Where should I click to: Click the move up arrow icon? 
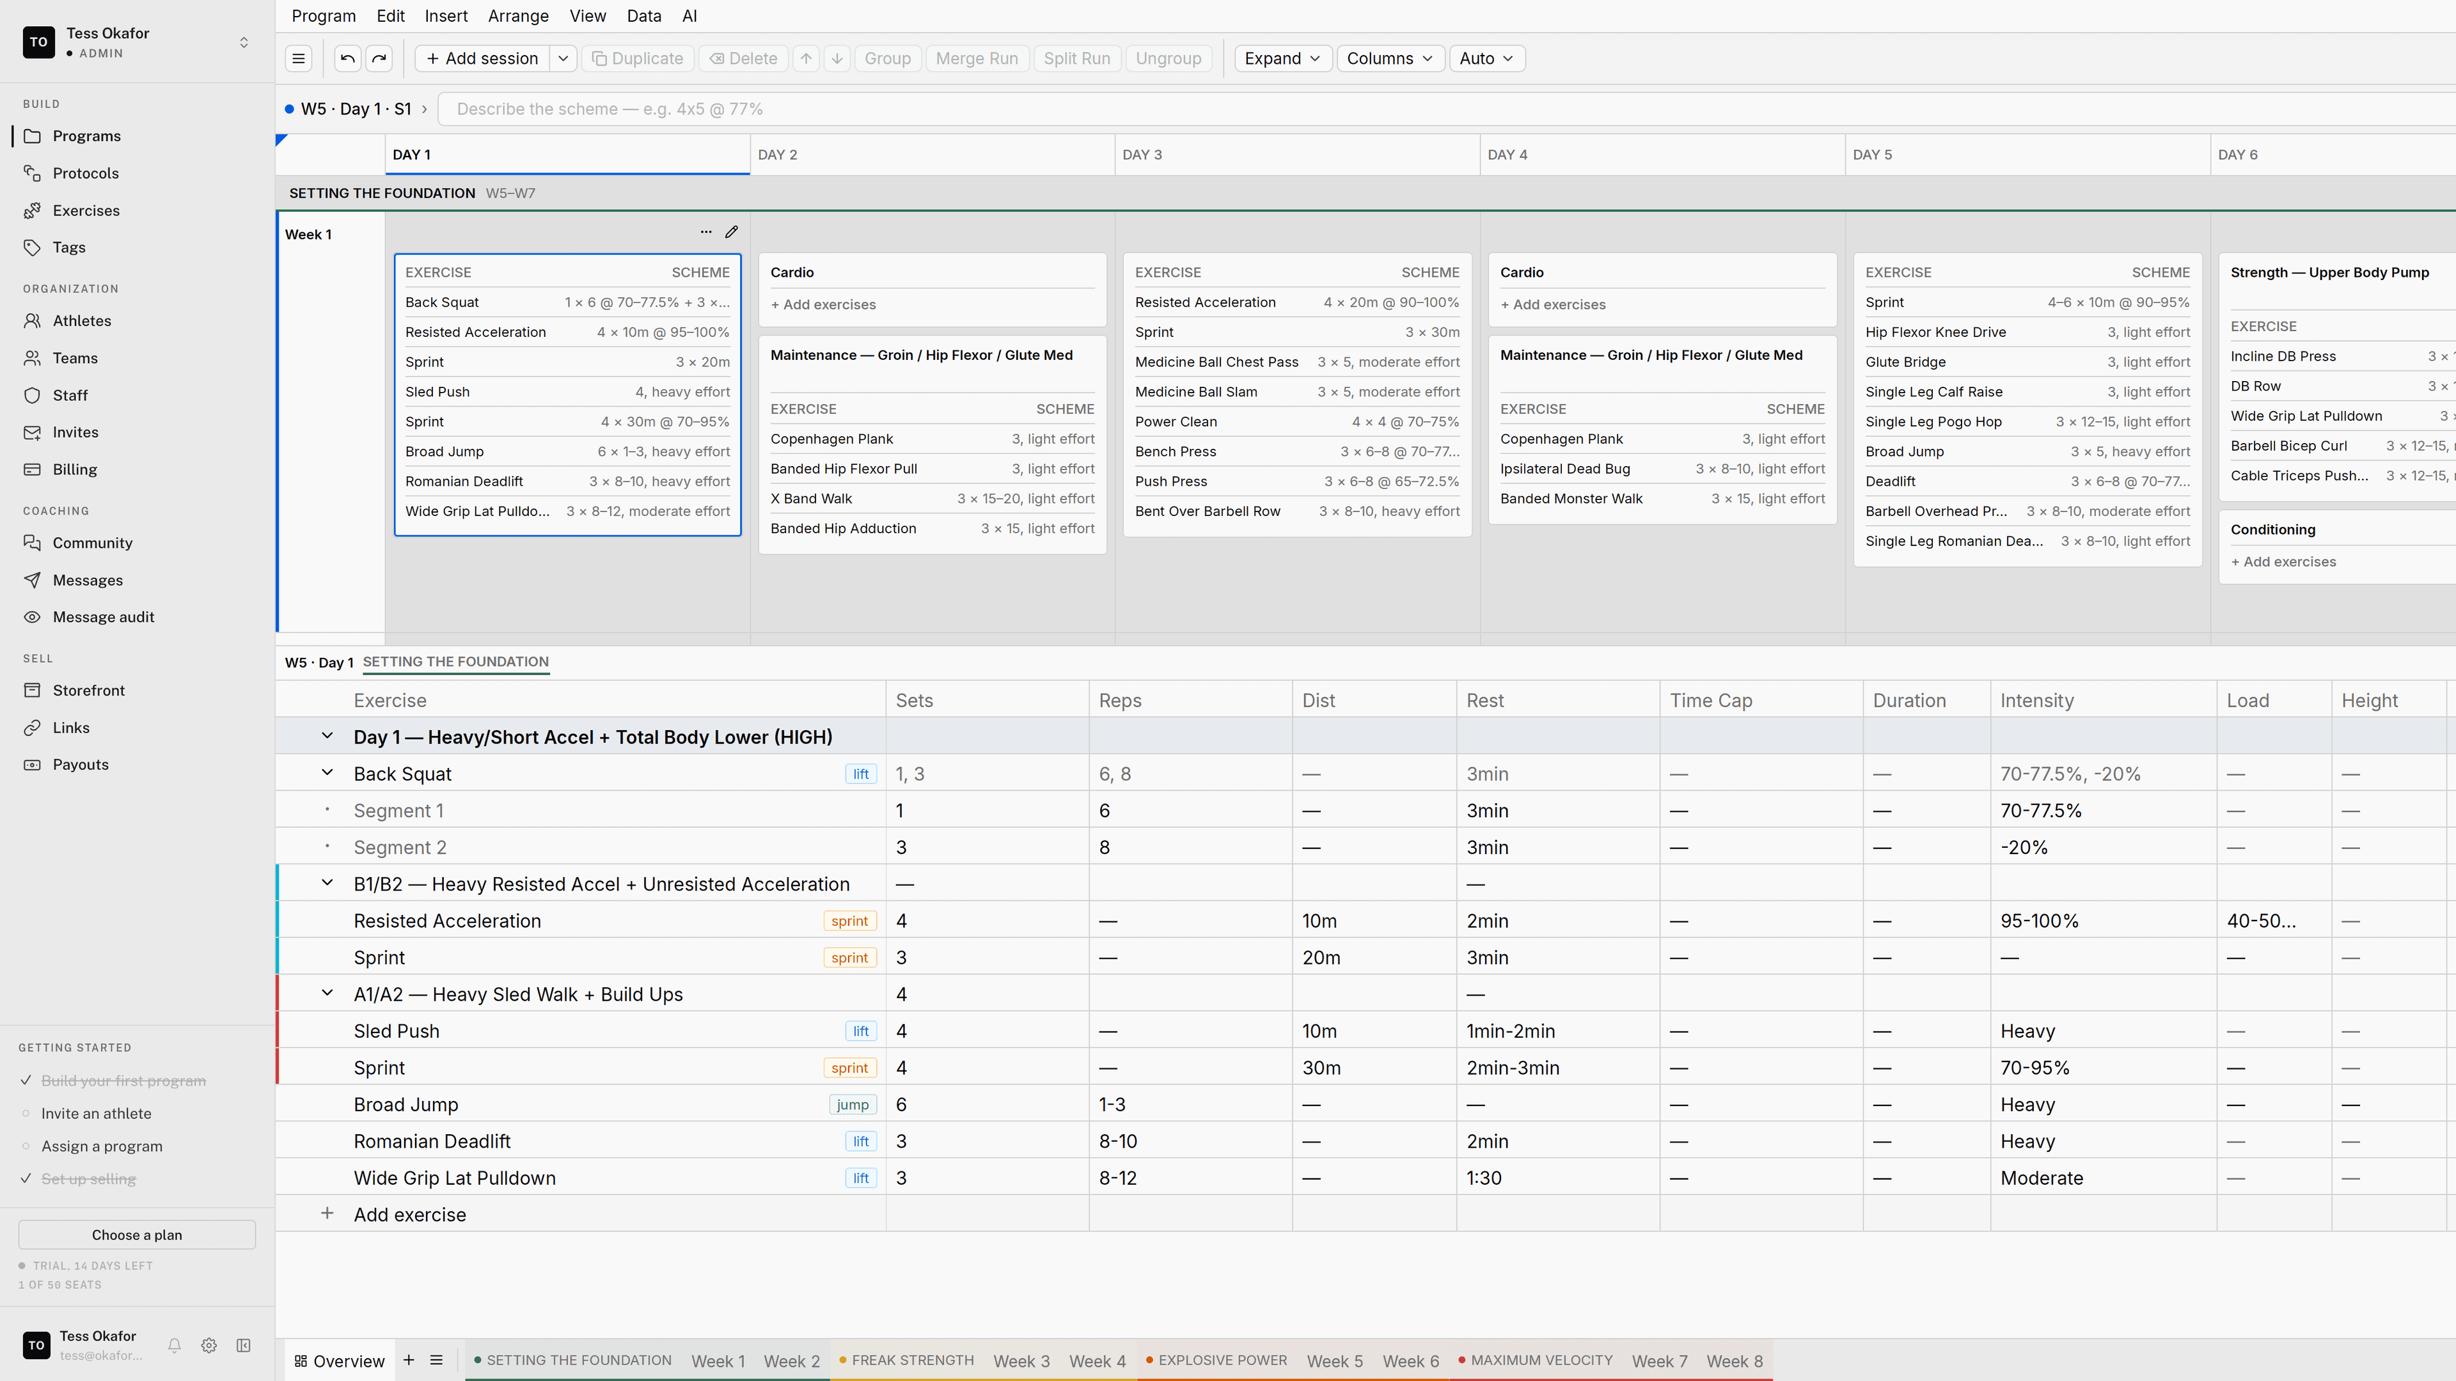[807, 58]
